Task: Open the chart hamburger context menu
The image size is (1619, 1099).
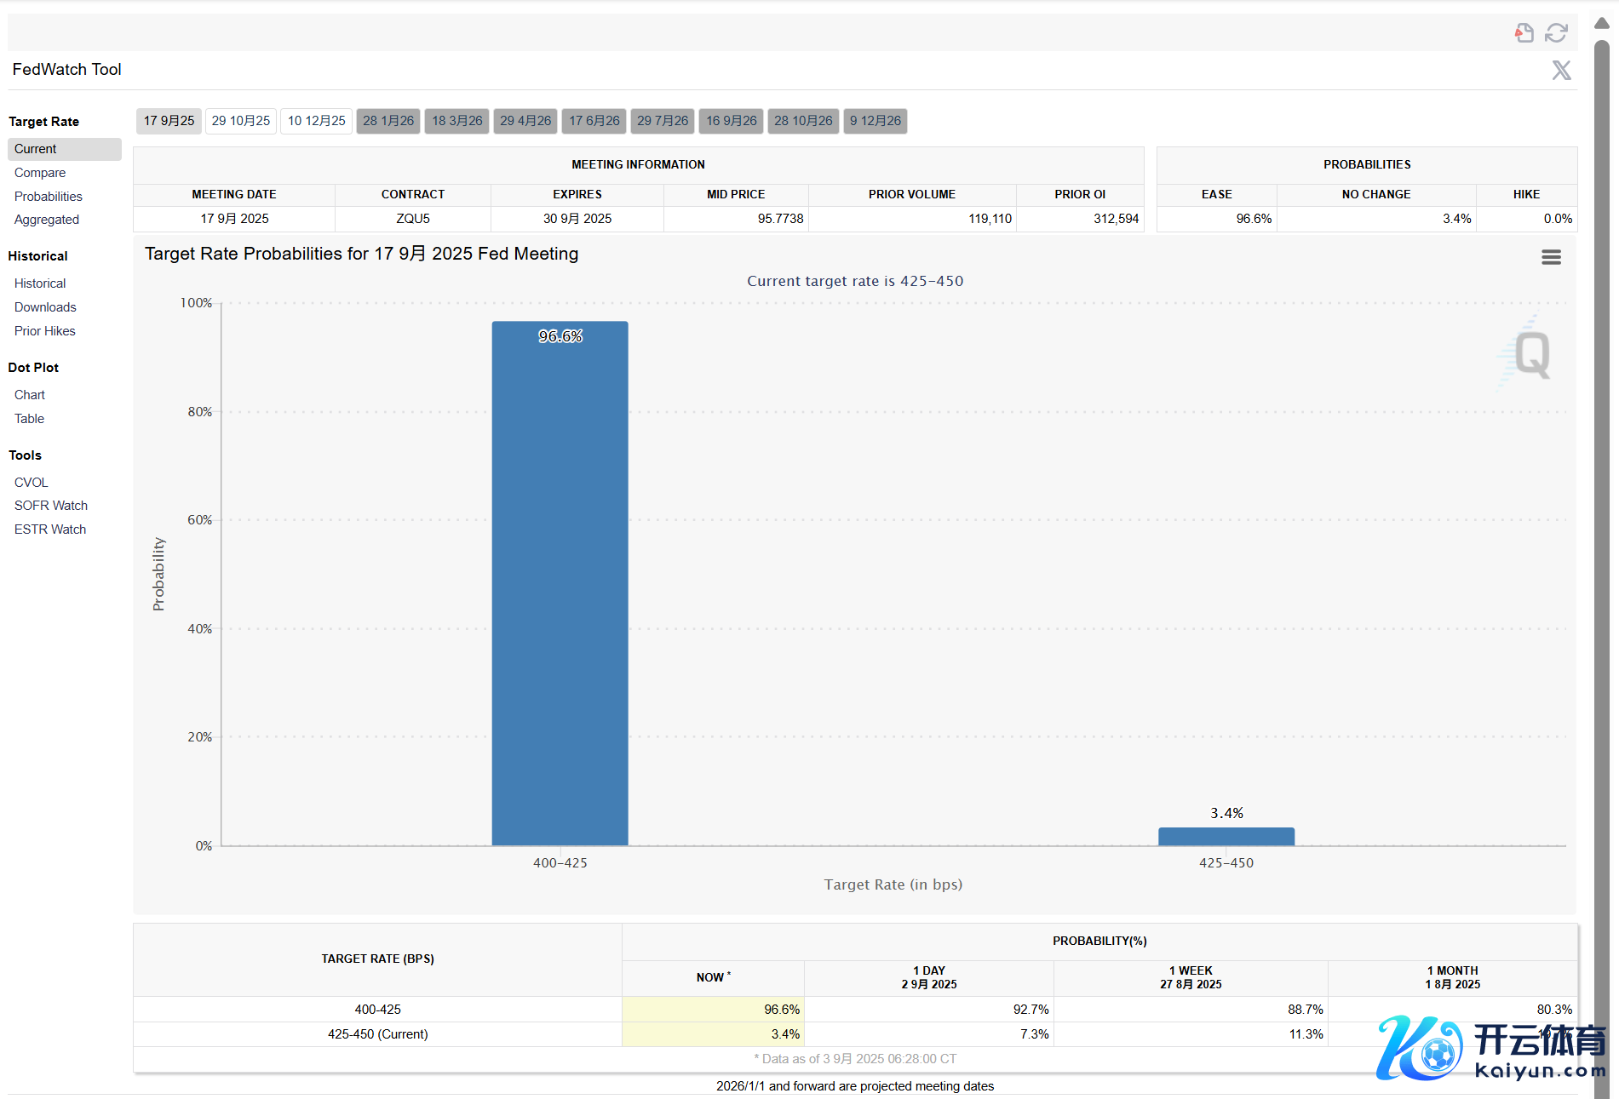Action: click(x=1551, y=257)
